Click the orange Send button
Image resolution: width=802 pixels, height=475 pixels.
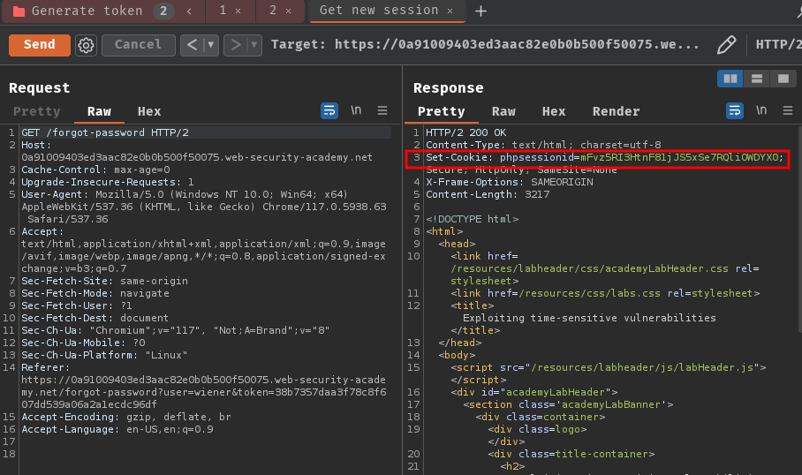(x=40, y=45)
